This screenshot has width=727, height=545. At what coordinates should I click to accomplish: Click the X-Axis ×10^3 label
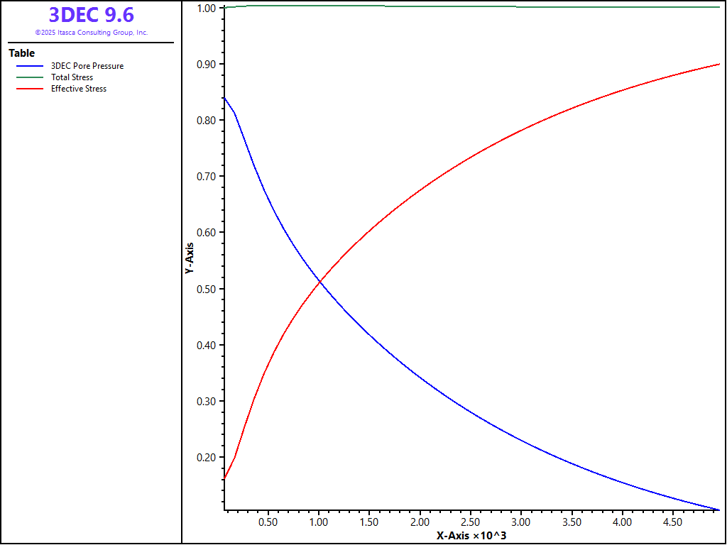pos(471,535)
